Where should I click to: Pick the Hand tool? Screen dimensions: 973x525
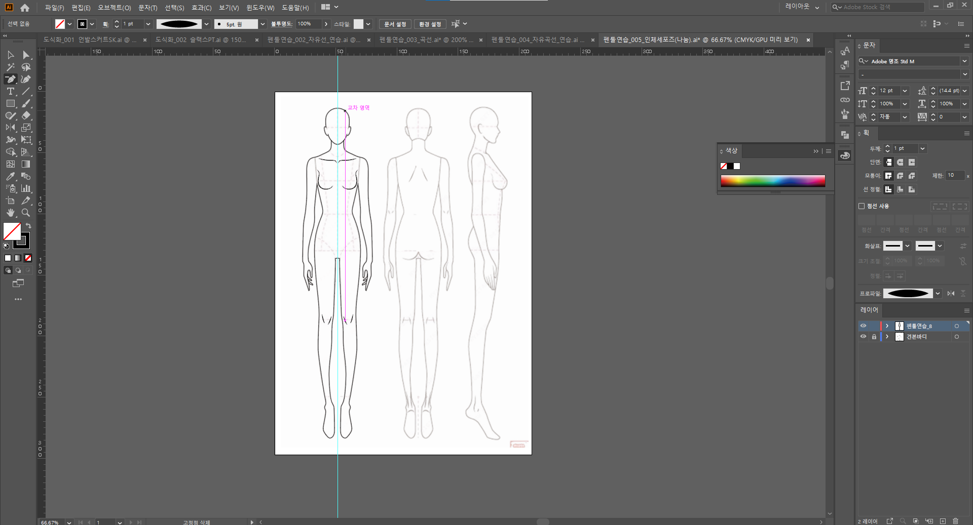point(10,213)
